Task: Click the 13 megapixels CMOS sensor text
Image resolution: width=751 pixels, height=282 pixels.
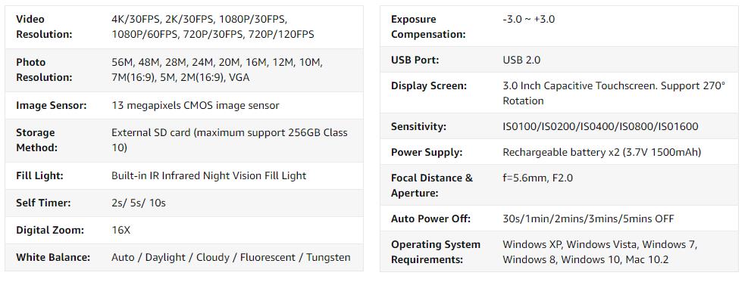Action: 195,106
